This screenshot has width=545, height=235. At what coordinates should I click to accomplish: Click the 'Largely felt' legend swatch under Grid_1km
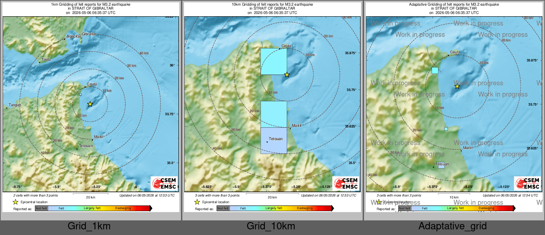pos(92,208)
